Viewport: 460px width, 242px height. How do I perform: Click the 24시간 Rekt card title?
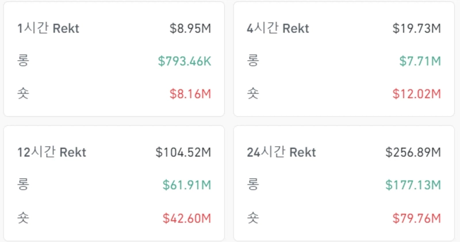281,153
